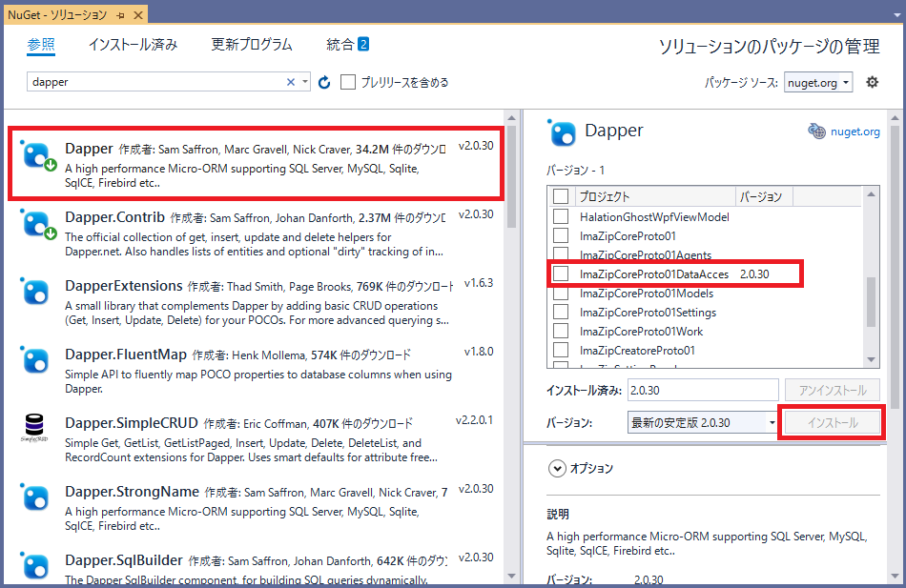This screenshot has width=906, height=588.
Task: Check the ImaZipCoreProto01 project checkbox
Action: point(561,235)
